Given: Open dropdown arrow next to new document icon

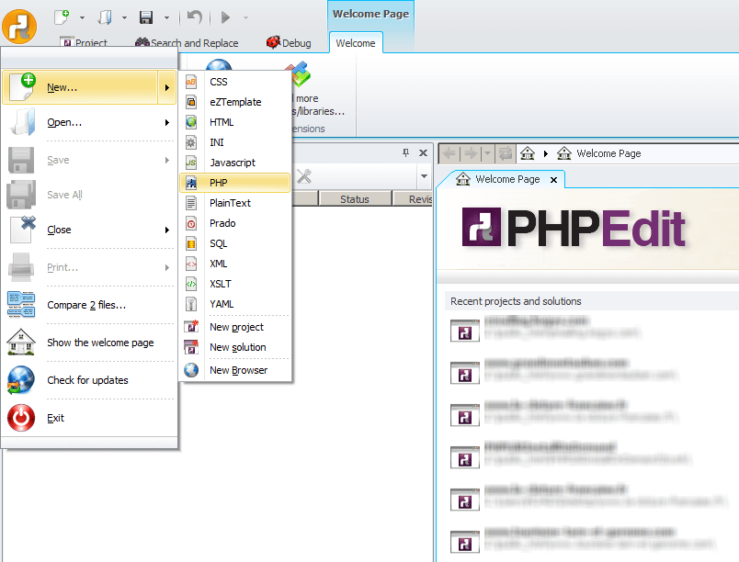Looking at the screenshot, I should click(82, 17).
